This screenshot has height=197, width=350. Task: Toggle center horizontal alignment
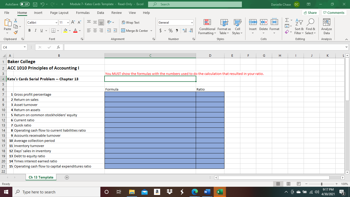pyautogui.click(x=95, y=31)
